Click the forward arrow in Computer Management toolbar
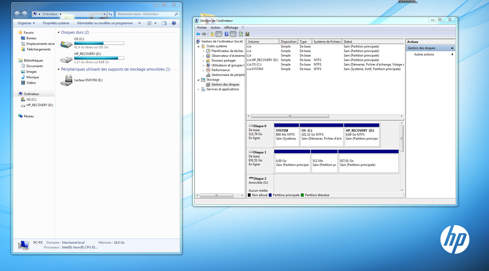This screenshot has width=489, height=271. click(204, 34)
